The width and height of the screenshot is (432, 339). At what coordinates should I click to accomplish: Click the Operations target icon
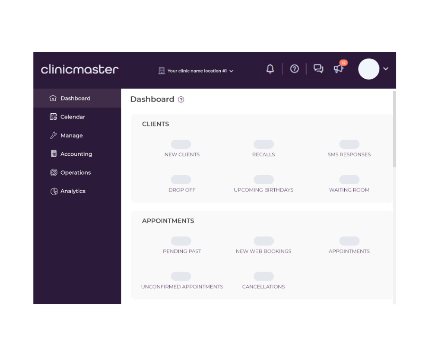[52, 172]
